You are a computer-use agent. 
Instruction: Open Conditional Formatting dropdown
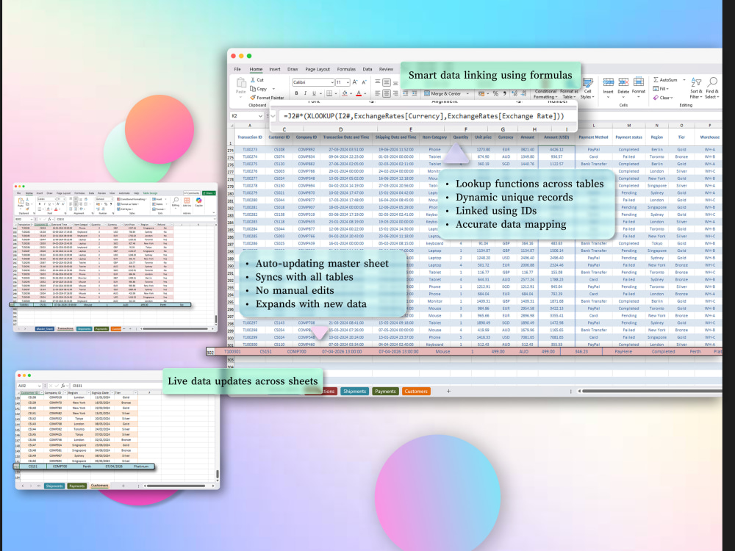[x=545, y=94]
